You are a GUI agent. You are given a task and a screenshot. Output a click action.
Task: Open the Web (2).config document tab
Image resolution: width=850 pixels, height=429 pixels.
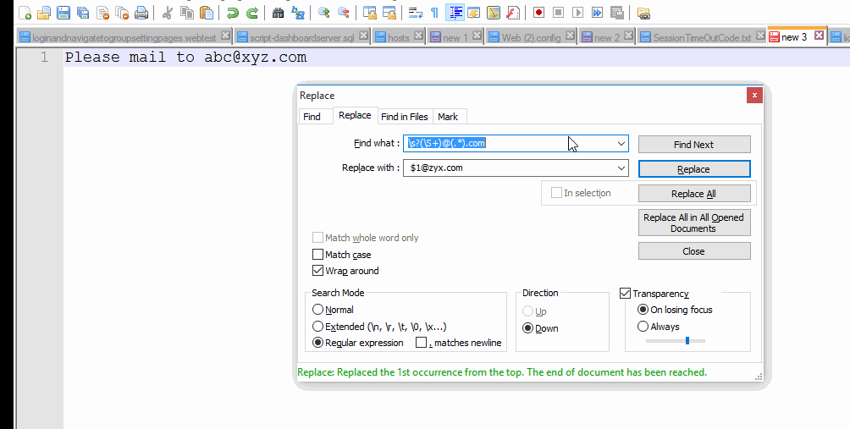531,37
